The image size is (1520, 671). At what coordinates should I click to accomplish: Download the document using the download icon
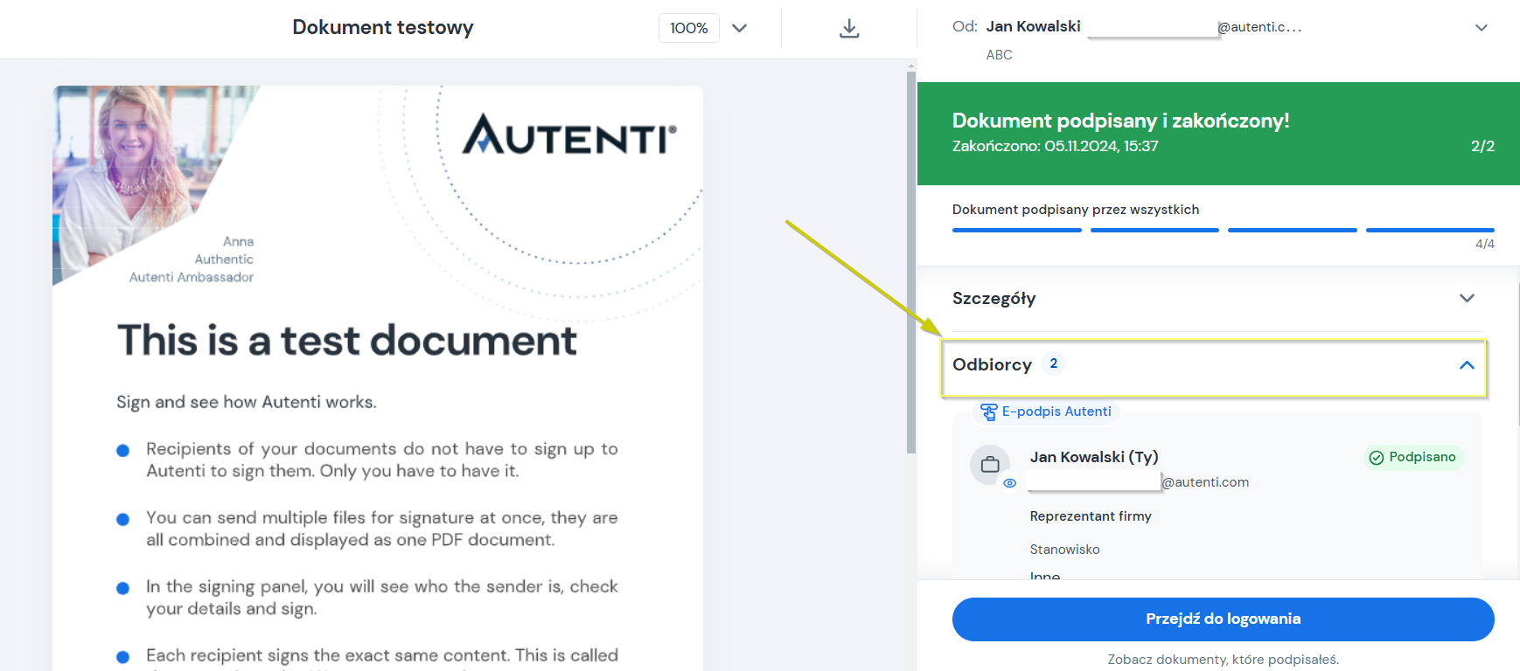click(848, 28)
